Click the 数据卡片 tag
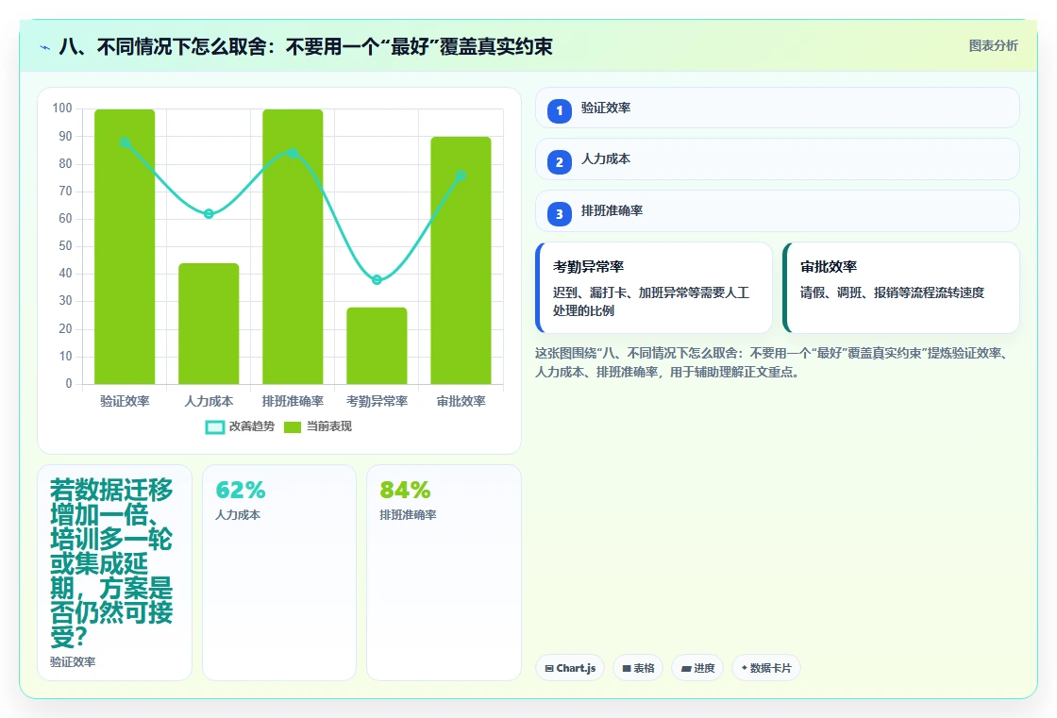 (765, 668)
